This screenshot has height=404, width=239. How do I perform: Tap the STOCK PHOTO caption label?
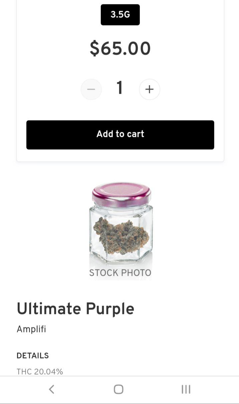[120, 272]
